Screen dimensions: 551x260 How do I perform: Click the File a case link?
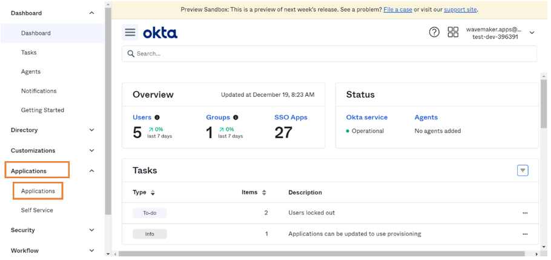[397, 10]
